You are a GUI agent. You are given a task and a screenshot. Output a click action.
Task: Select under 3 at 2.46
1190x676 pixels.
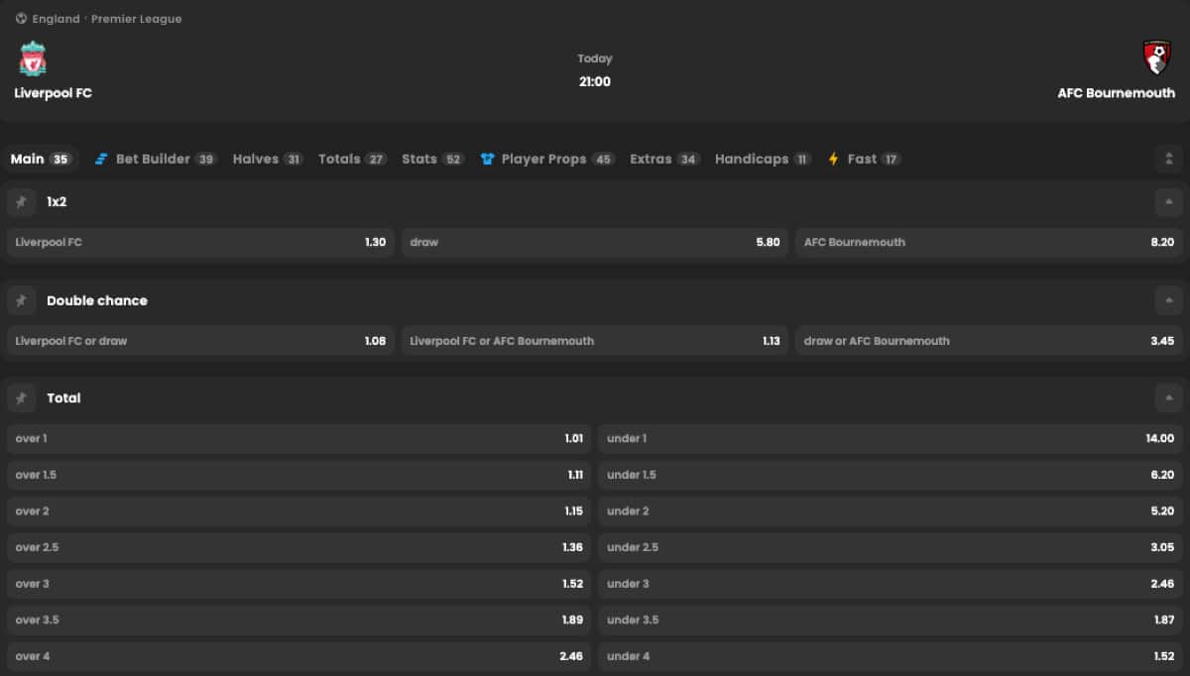coord(891,584)
